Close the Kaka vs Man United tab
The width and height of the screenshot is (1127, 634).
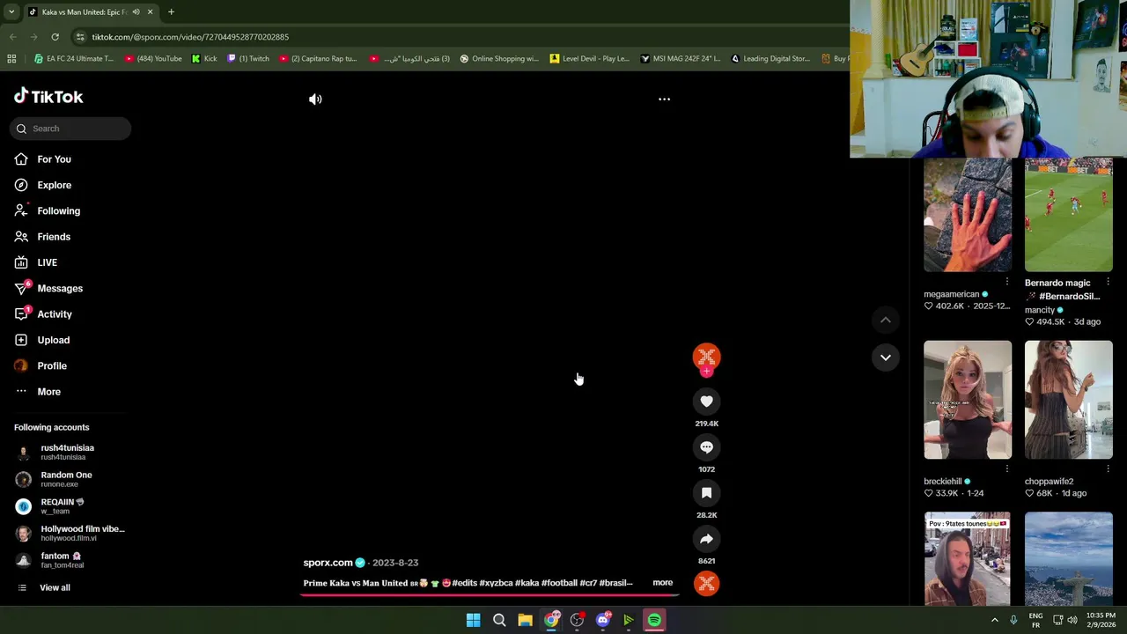[x=150, y=12]
